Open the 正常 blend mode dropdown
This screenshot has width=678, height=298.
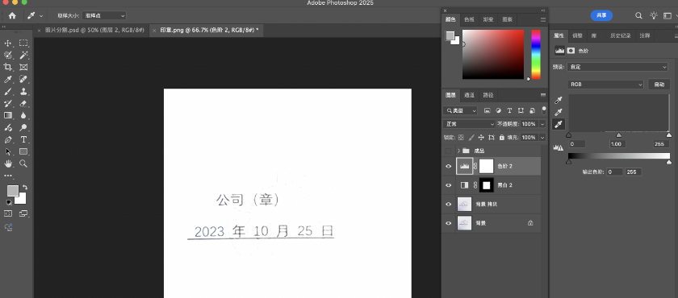469,124
